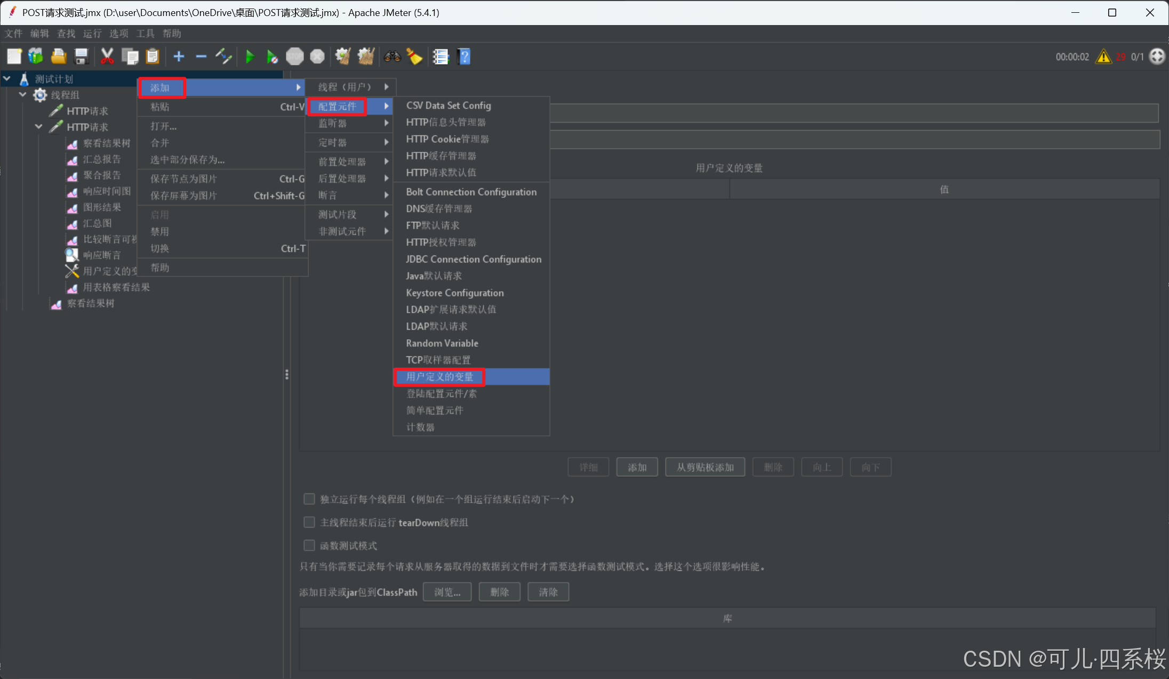Viewport: 1169px width, 679px height.
Task: Click the blue question mark Help icon
Action: tap(464, 57)
